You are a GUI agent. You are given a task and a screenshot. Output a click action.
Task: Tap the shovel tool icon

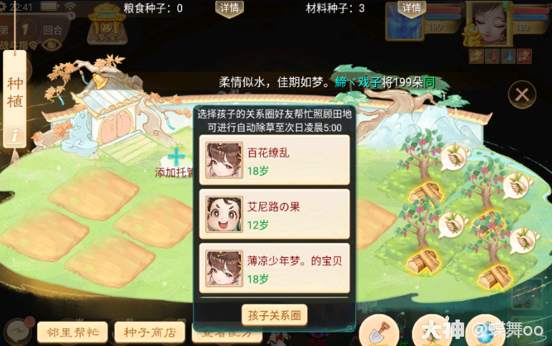tap(378, 331)
